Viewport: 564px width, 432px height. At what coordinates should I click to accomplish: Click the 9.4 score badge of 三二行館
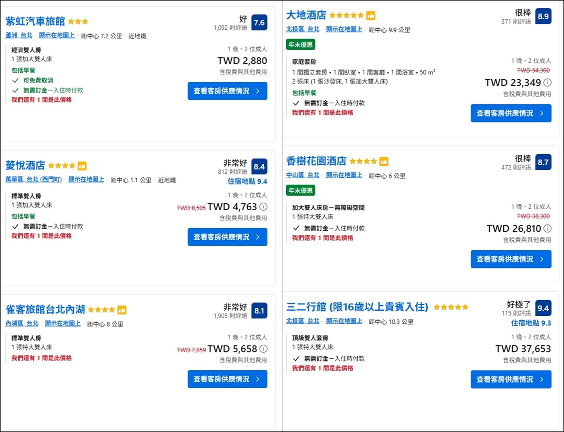point(543,308)
